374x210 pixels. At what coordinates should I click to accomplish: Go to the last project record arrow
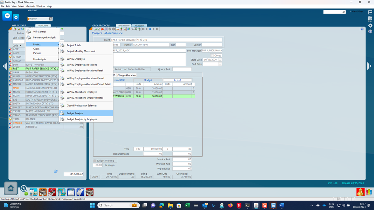click(x=157, y=29)
